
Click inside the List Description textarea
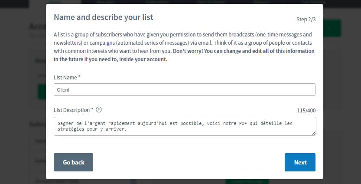[x=185, y=126]
